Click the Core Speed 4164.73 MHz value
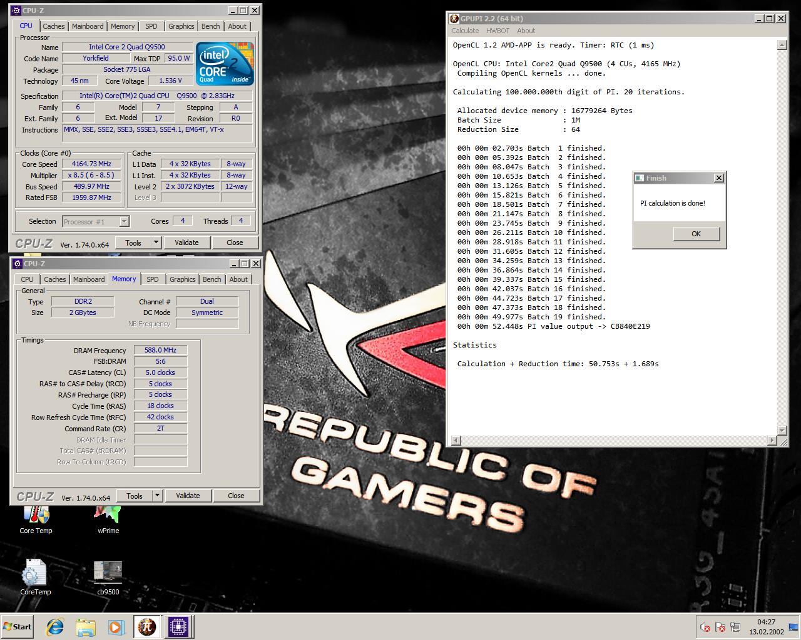Screen dimensions: 801x640 point(91,164)
